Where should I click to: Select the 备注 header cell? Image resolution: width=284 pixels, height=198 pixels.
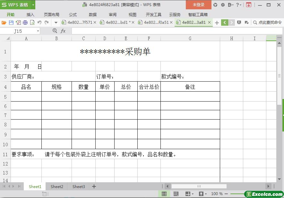[190, 86]
